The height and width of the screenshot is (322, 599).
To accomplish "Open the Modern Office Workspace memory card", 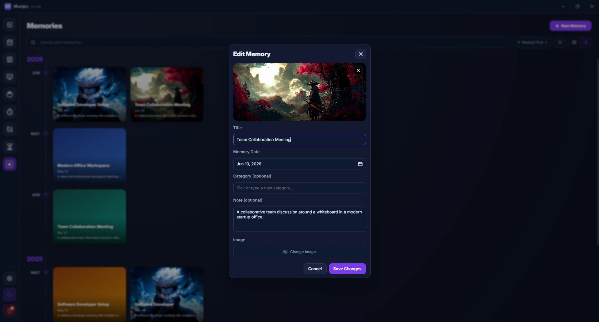I will click(x=90, y=155).
